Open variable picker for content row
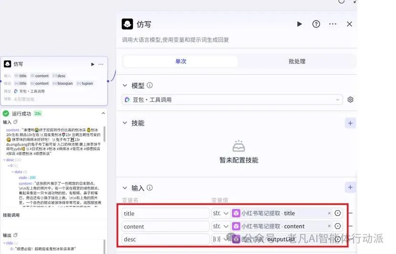 coord(338,226)
